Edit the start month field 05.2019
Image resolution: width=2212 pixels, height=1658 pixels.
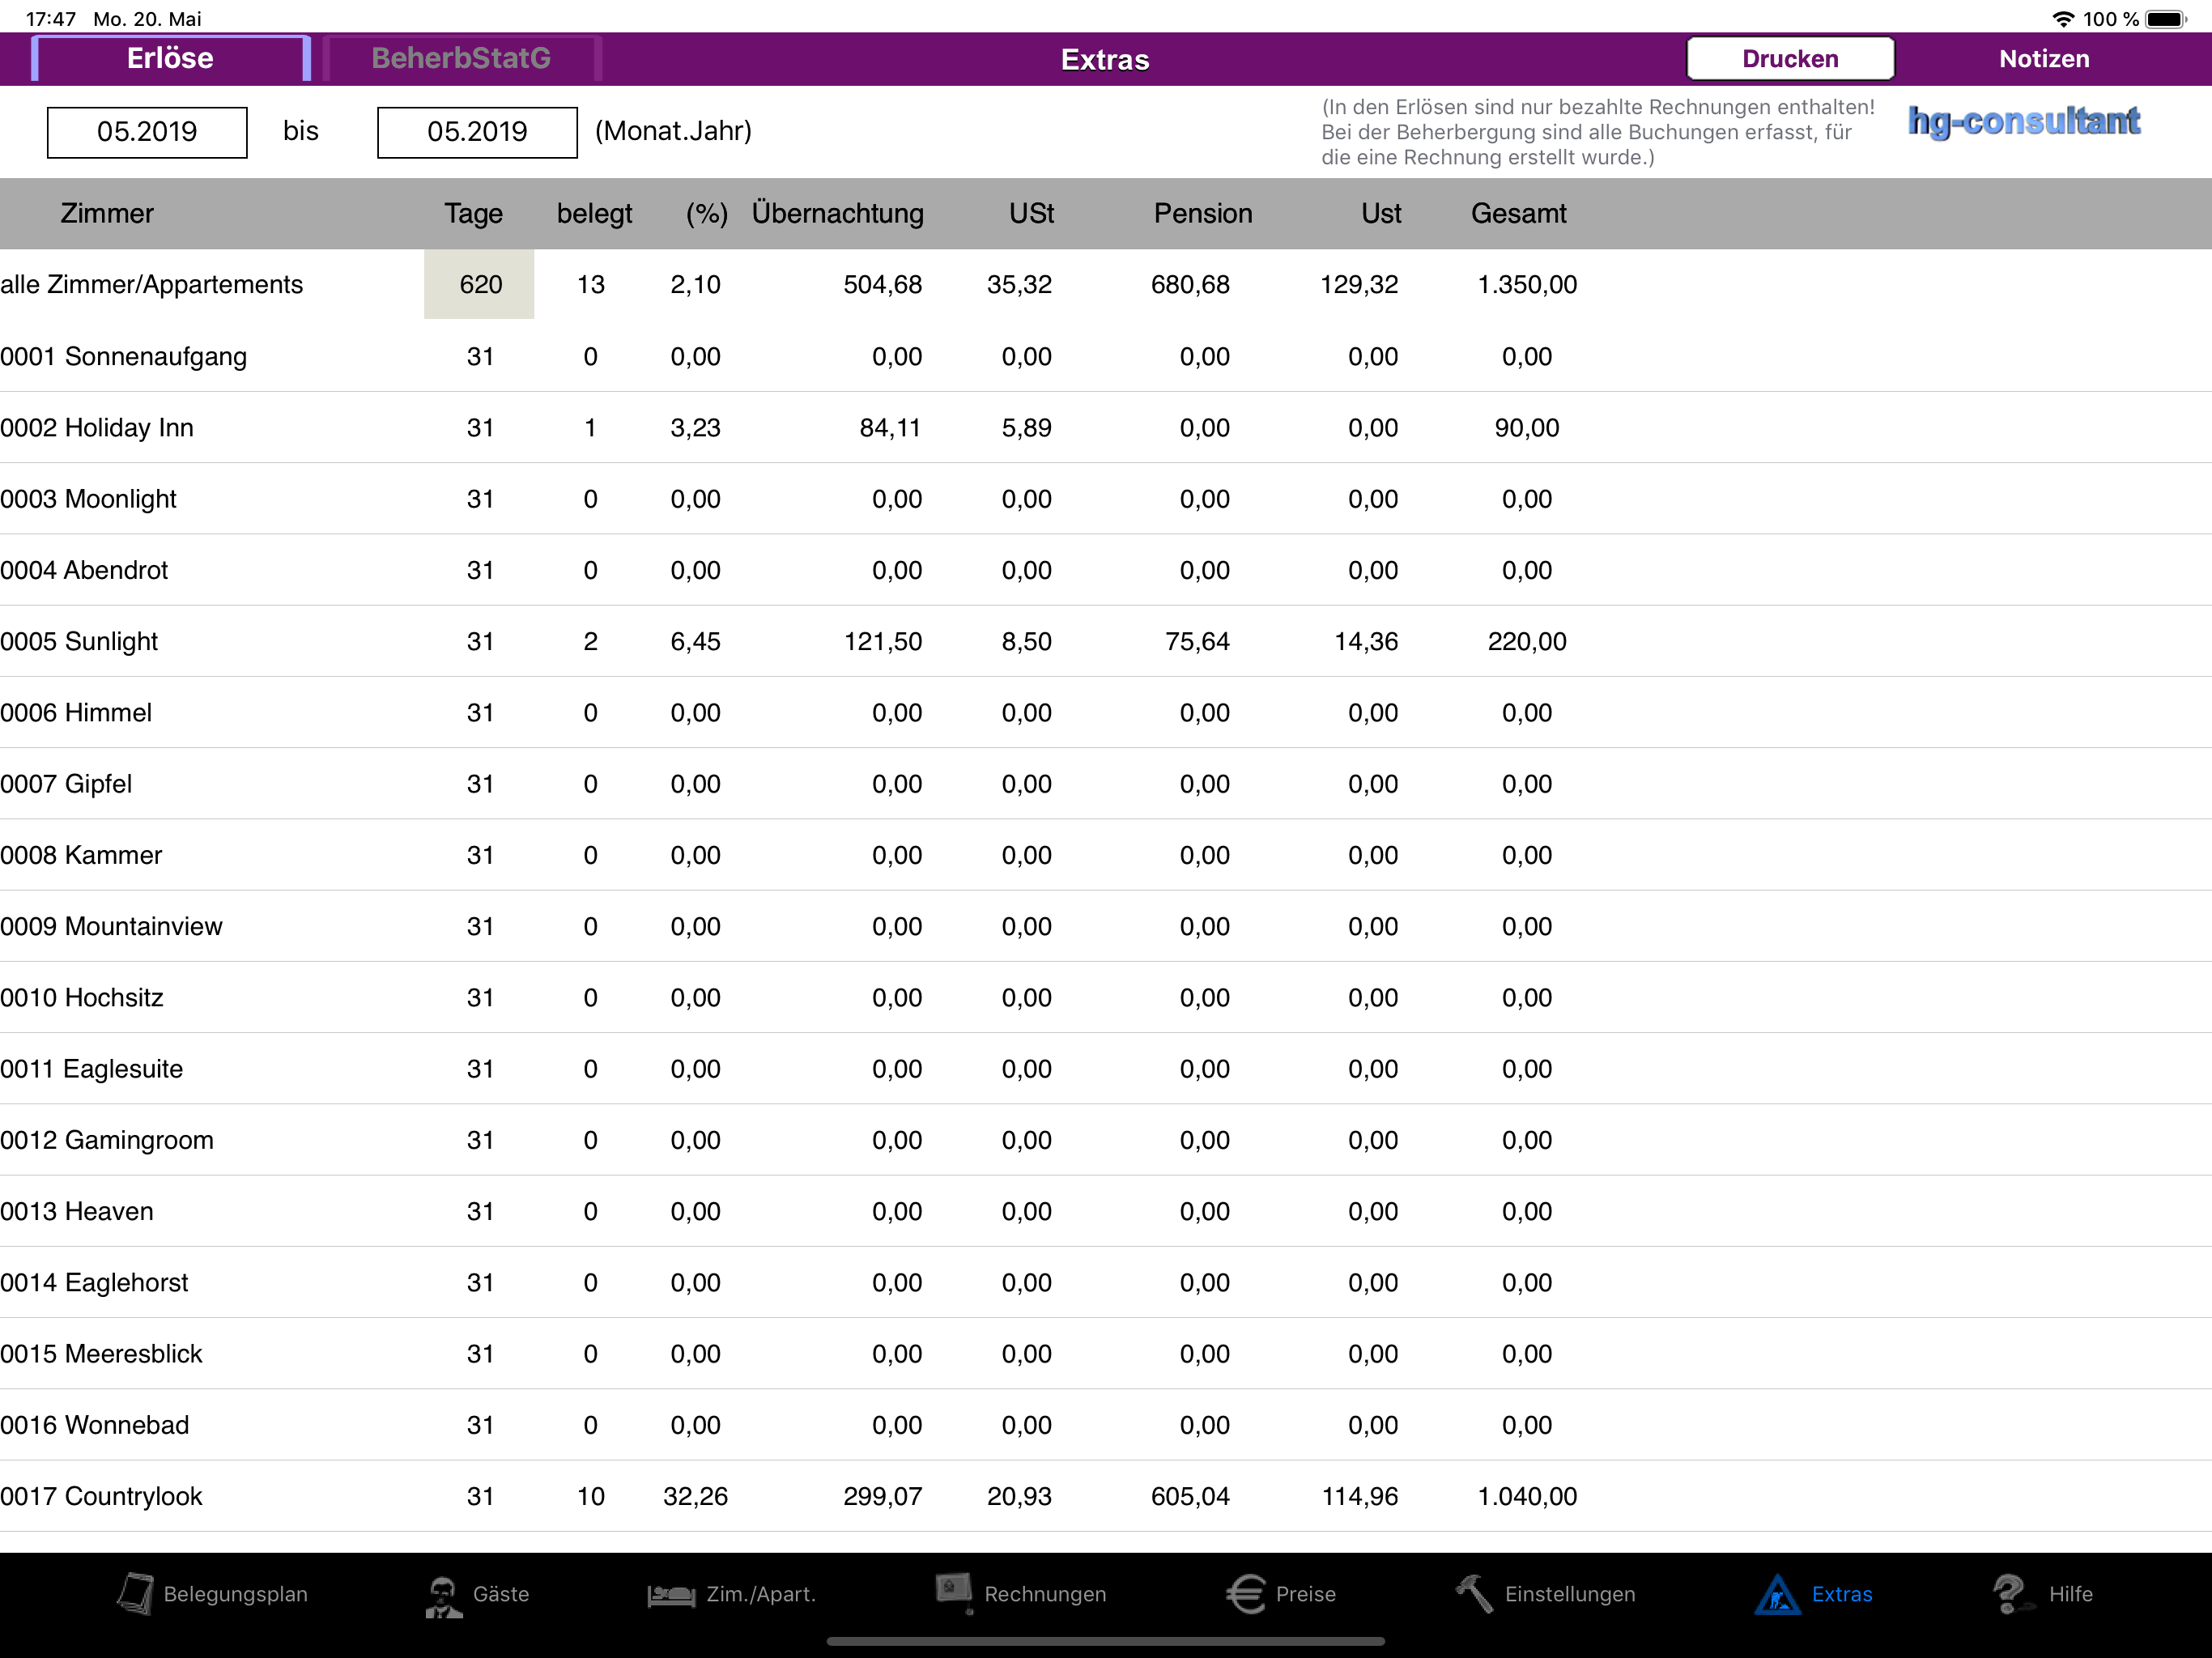(147, 132)
